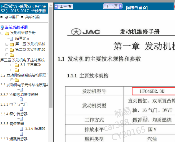
Task: Open 3.3.3 电子节气门 page
Action: 14,104
